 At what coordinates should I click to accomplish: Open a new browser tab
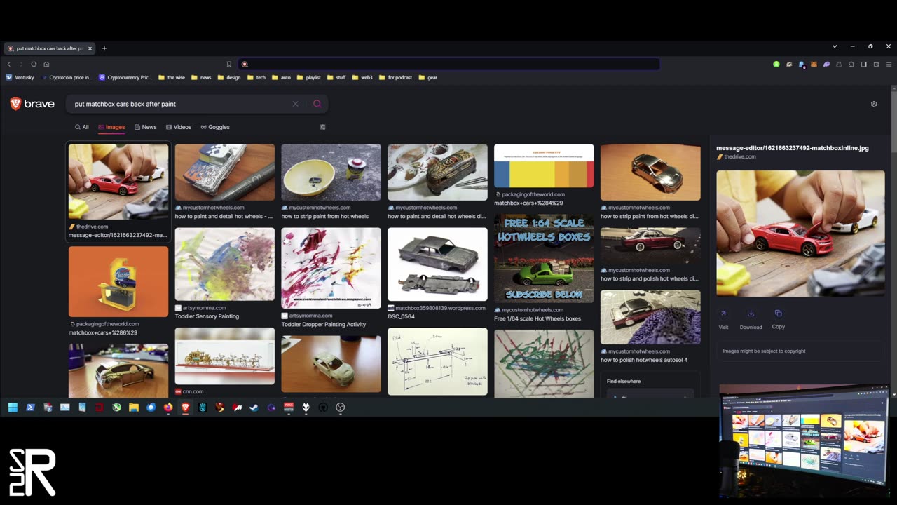click(x=104, y=48)
